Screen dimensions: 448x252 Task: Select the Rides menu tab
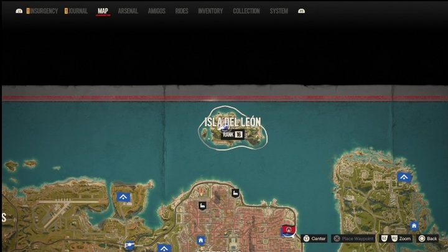point(182,11)
